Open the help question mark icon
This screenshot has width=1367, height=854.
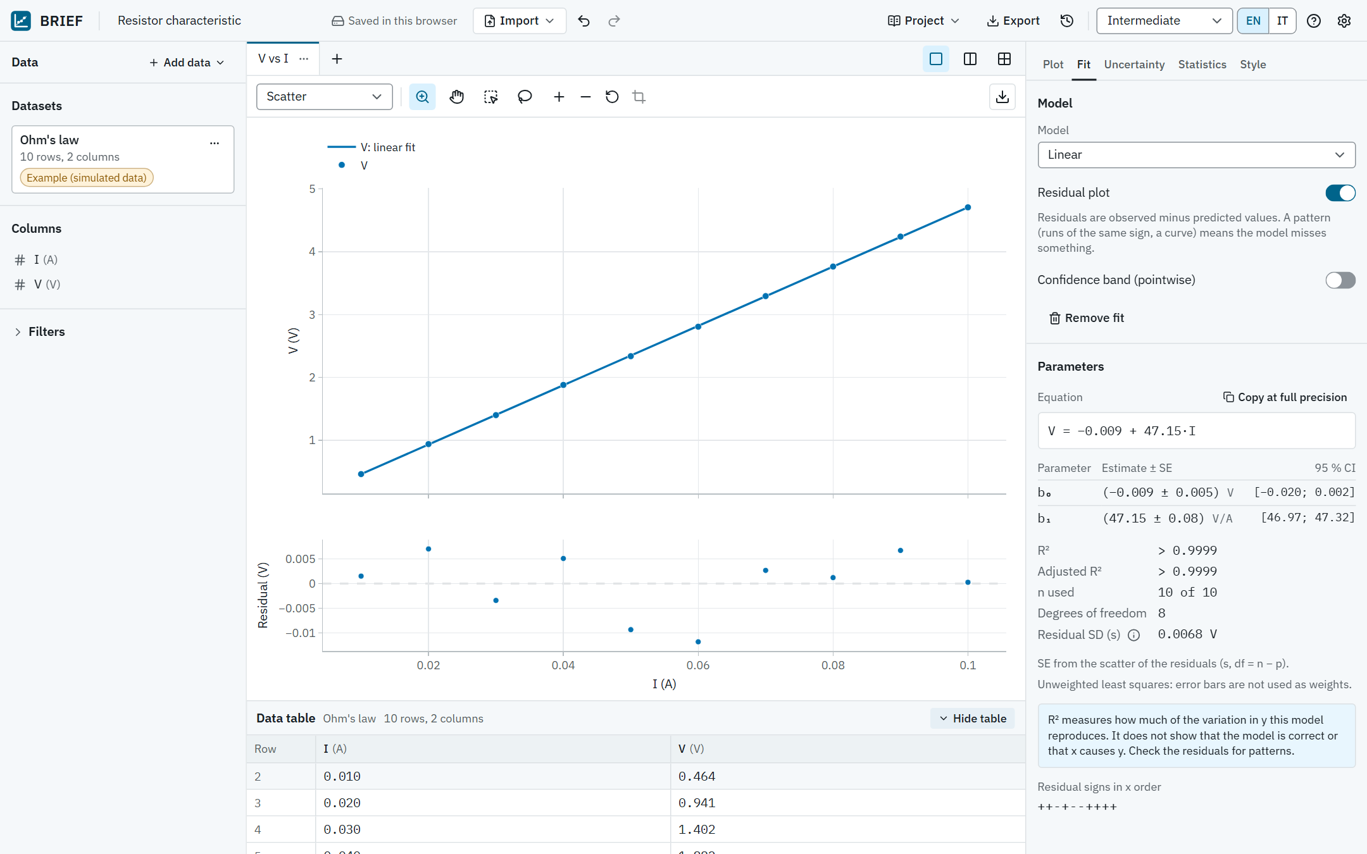tap(1314, 21)
